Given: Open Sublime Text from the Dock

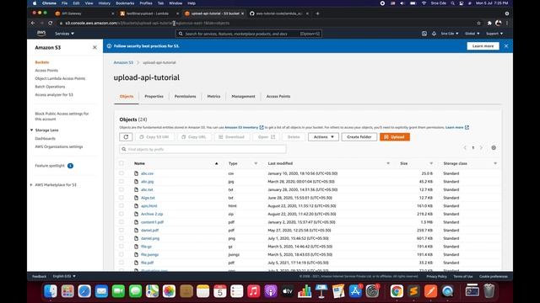Looking at the screenshot, I should [x=413, y=291].
